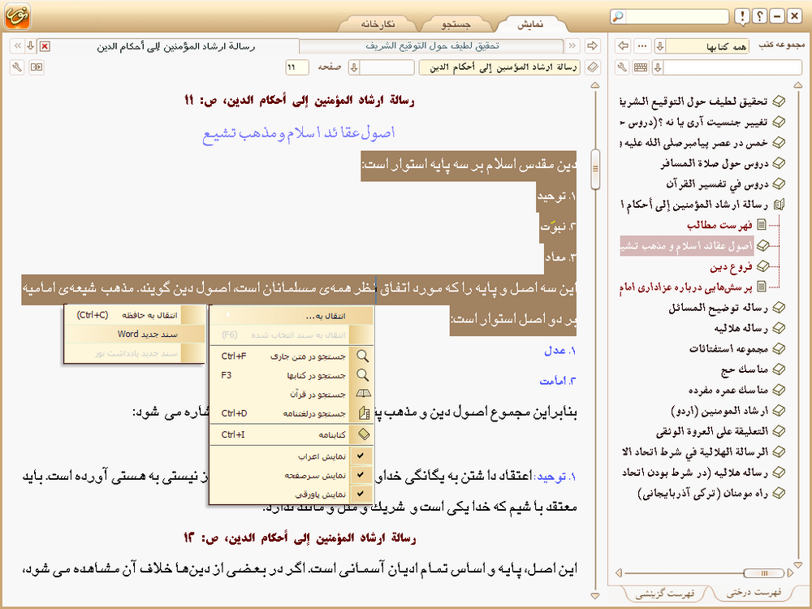Click the scroll down arrow of text pane
This screenshot has width=812, height=609.
tap(595, 596)
